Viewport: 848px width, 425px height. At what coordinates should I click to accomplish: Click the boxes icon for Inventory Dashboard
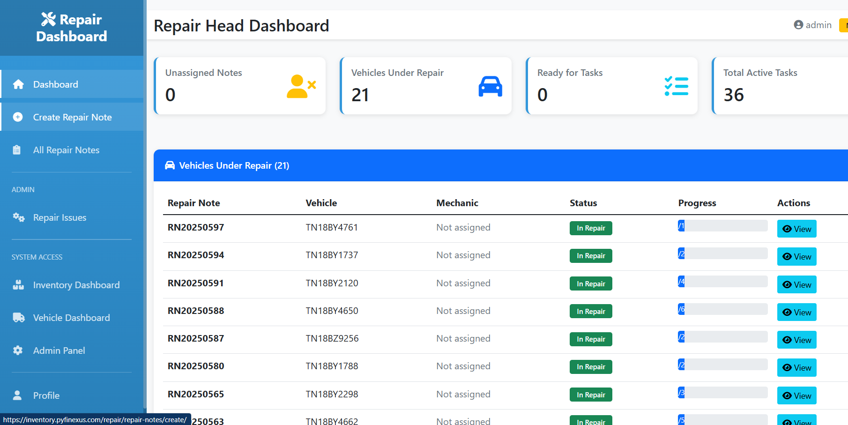18,285
